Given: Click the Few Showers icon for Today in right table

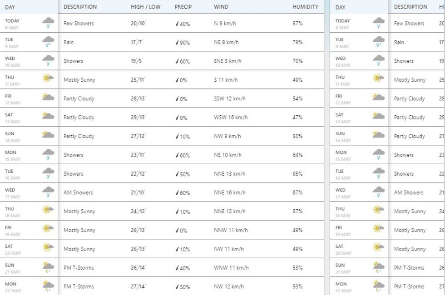Looking at the screenshot, I should point(378,23).
